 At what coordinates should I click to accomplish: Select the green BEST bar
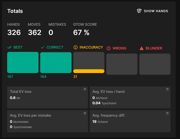pos(23,62)
